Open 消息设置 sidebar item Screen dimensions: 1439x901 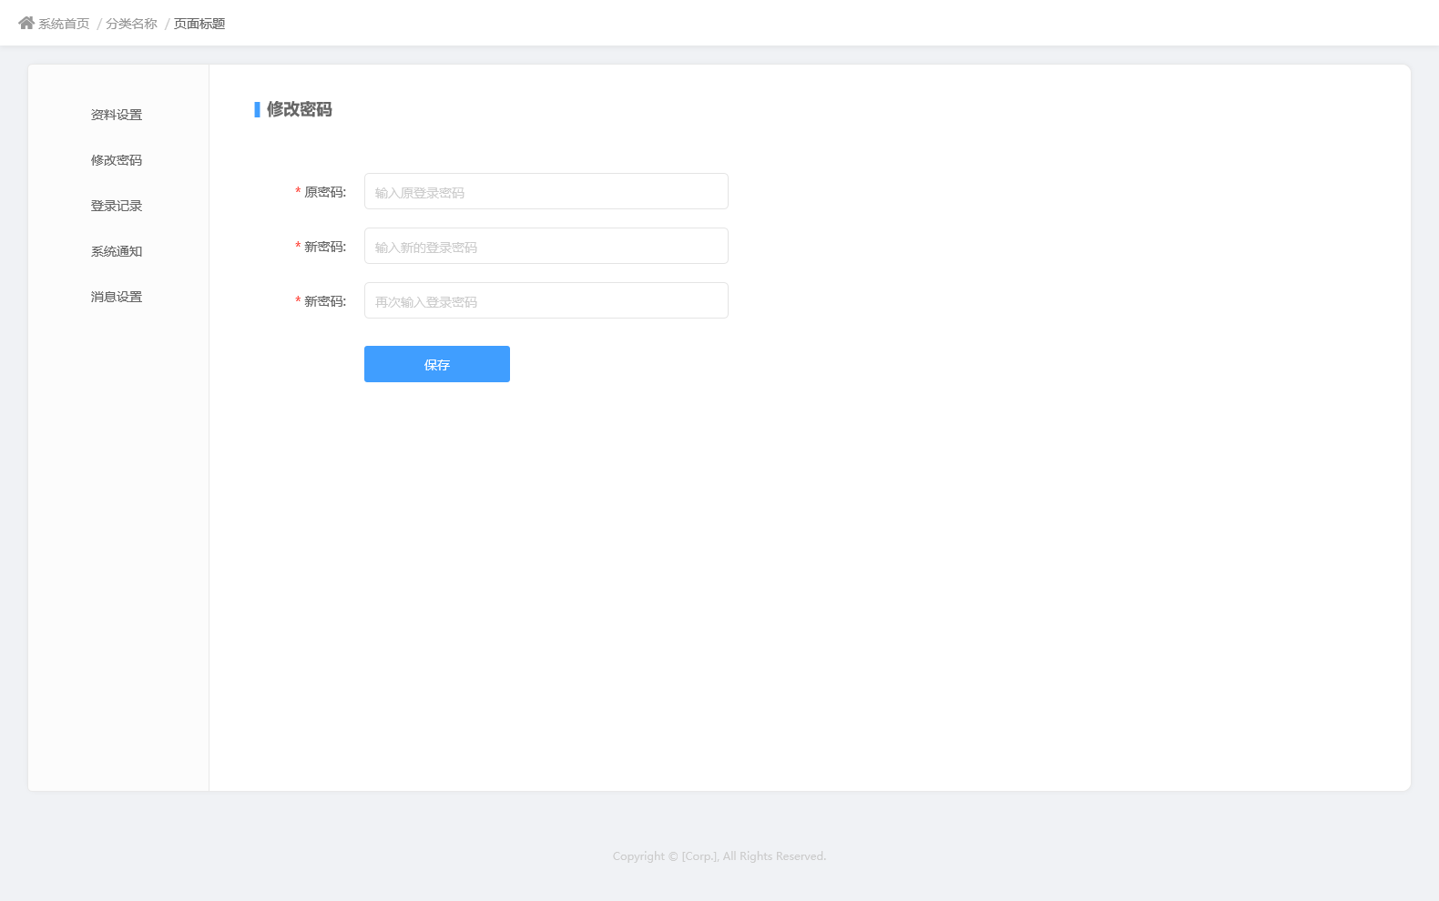click(x=117, y=297)
